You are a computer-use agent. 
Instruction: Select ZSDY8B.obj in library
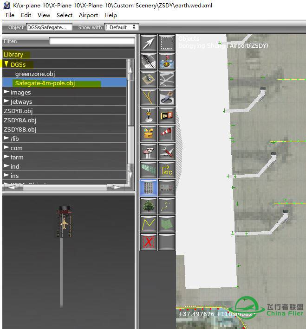click(65, 129)
